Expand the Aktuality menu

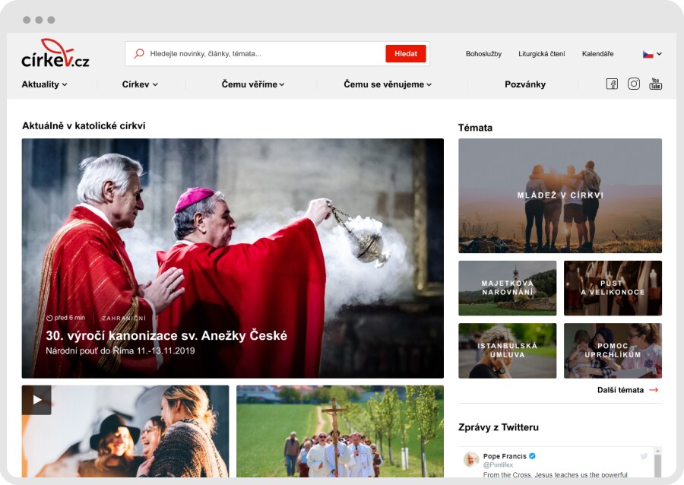click(44, 84)
